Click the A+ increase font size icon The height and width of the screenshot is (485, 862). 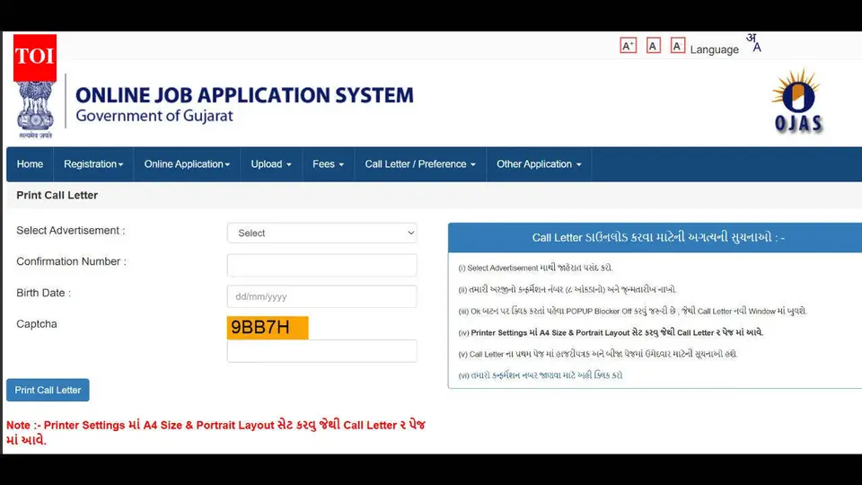point(628,46)
